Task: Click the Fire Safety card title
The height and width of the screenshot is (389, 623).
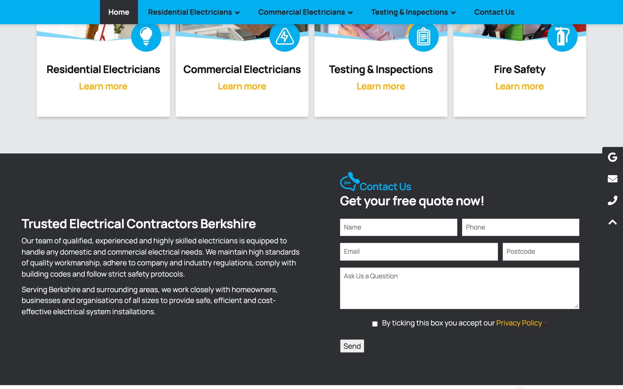Action: tap(520, 69)
